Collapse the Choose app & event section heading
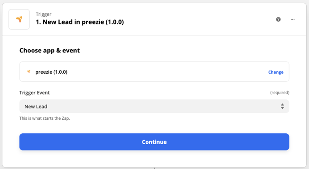The width and height of the screenshot is (309, 169). [x=49, y=51]
